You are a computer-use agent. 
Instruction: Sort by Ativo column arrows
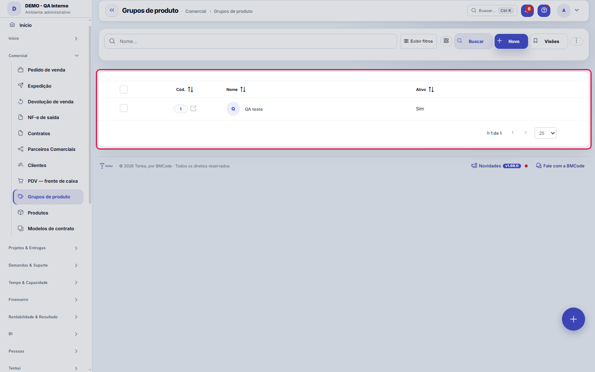coord(431,89)
